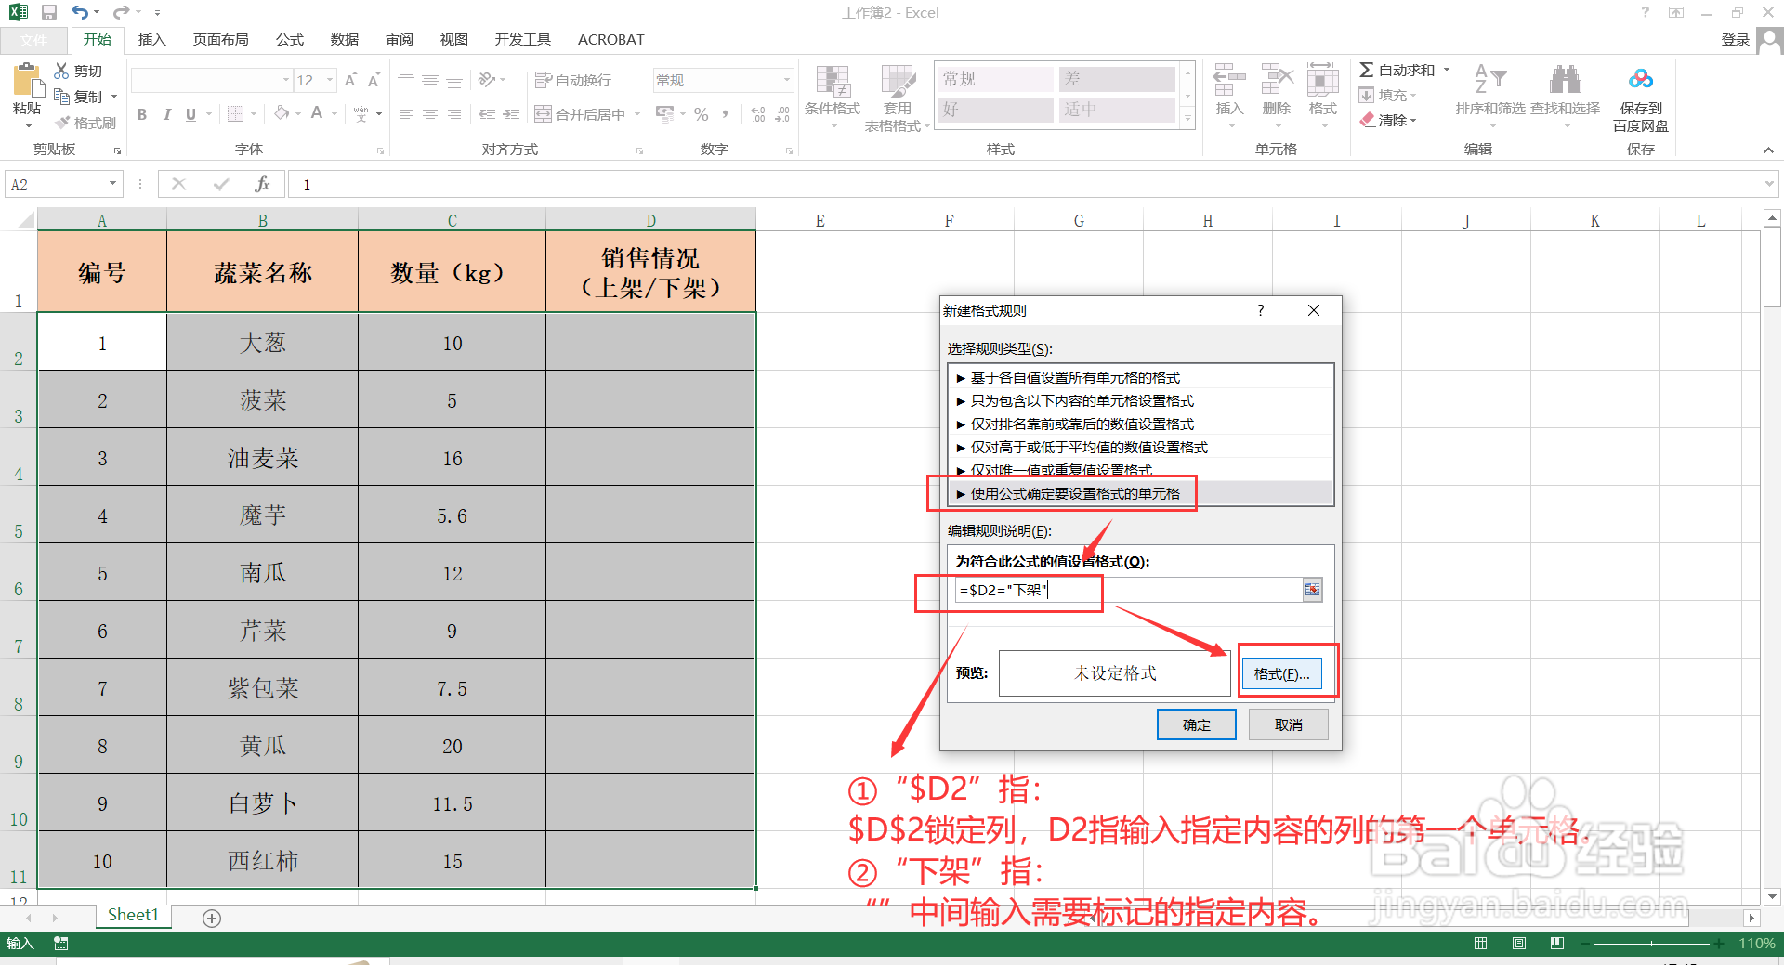This screenshot has height=965, width=1784.
Task: Click Find and Select (查找和选择)
Action: [x=1564, y=93]
